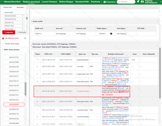The width and height of the screenshot is (162, 126).
Task: Select cek informasi nomor radio option
Action: tap(3, 38)
